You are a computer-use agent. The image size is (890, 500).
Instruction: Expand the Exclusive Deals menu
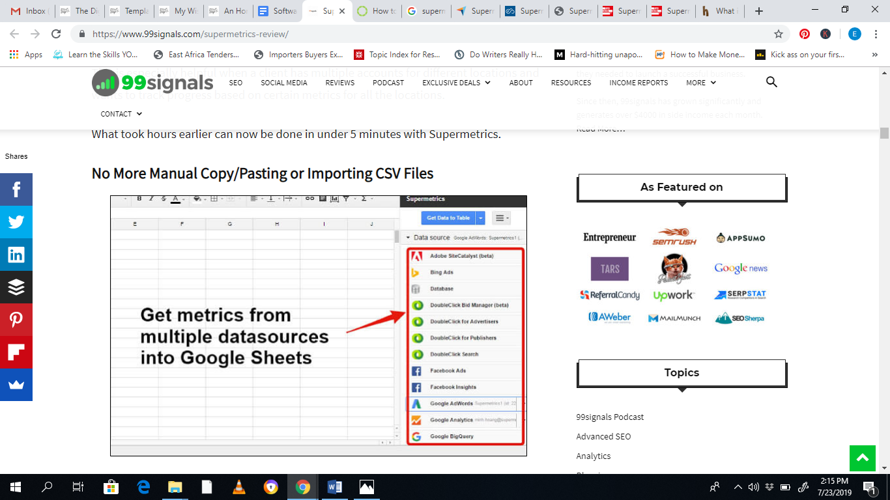click(456, 83)
